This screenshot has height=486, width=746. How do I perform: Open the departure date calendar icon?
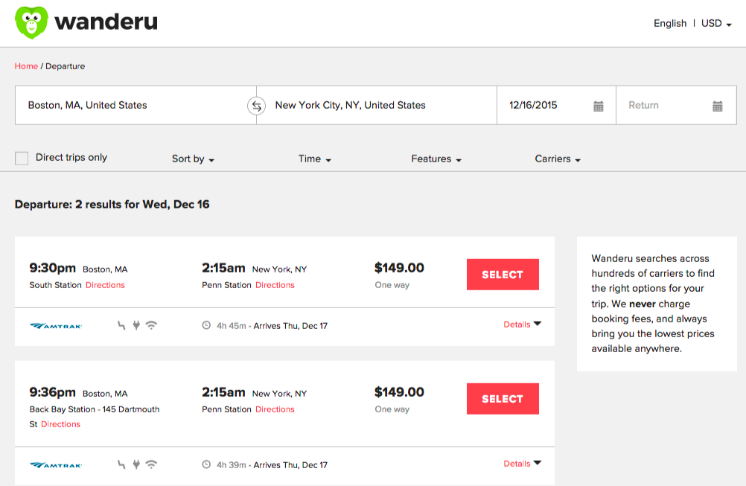point(599,106)
